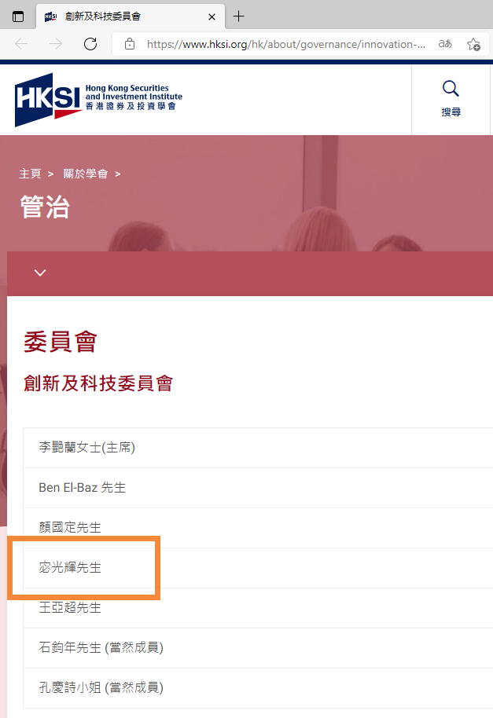Open the search magnifier icon
The image size is (493, 718).
451,89
